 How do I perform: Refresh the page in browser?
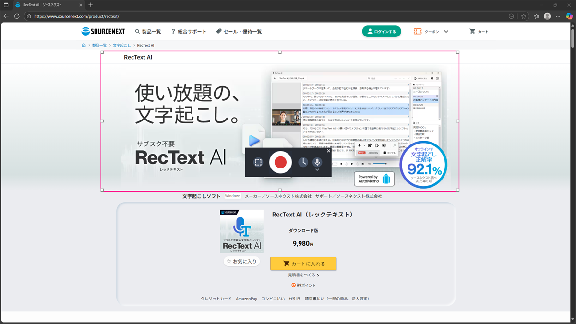click(17, 16)
